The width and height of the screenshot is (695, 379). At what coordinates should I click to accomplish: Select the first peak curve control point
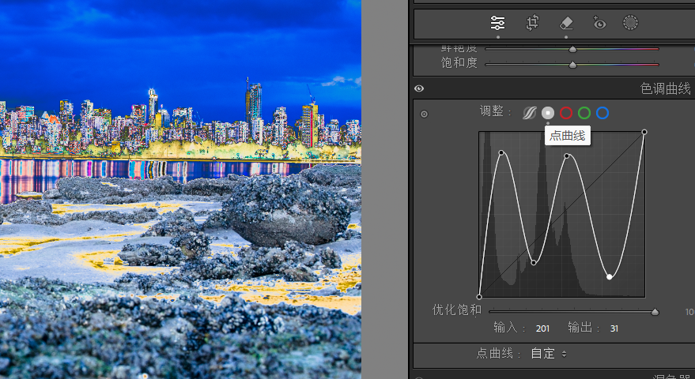[501, 152]
